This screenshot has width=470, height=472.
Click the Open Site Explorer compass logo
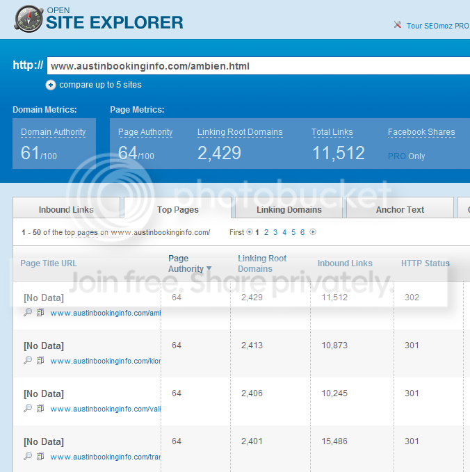pyautogui.click(x=29, y=19)
